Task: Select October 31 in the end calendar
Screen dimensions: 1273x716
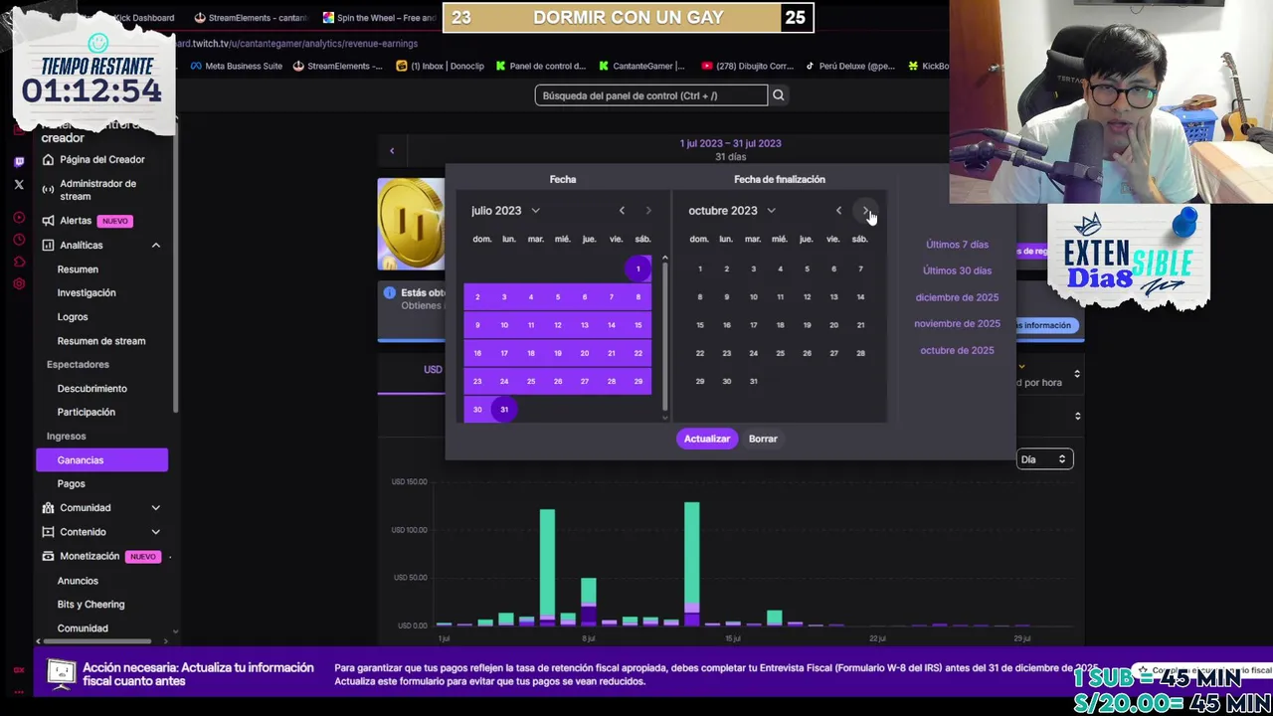Action: pos(753,382)
